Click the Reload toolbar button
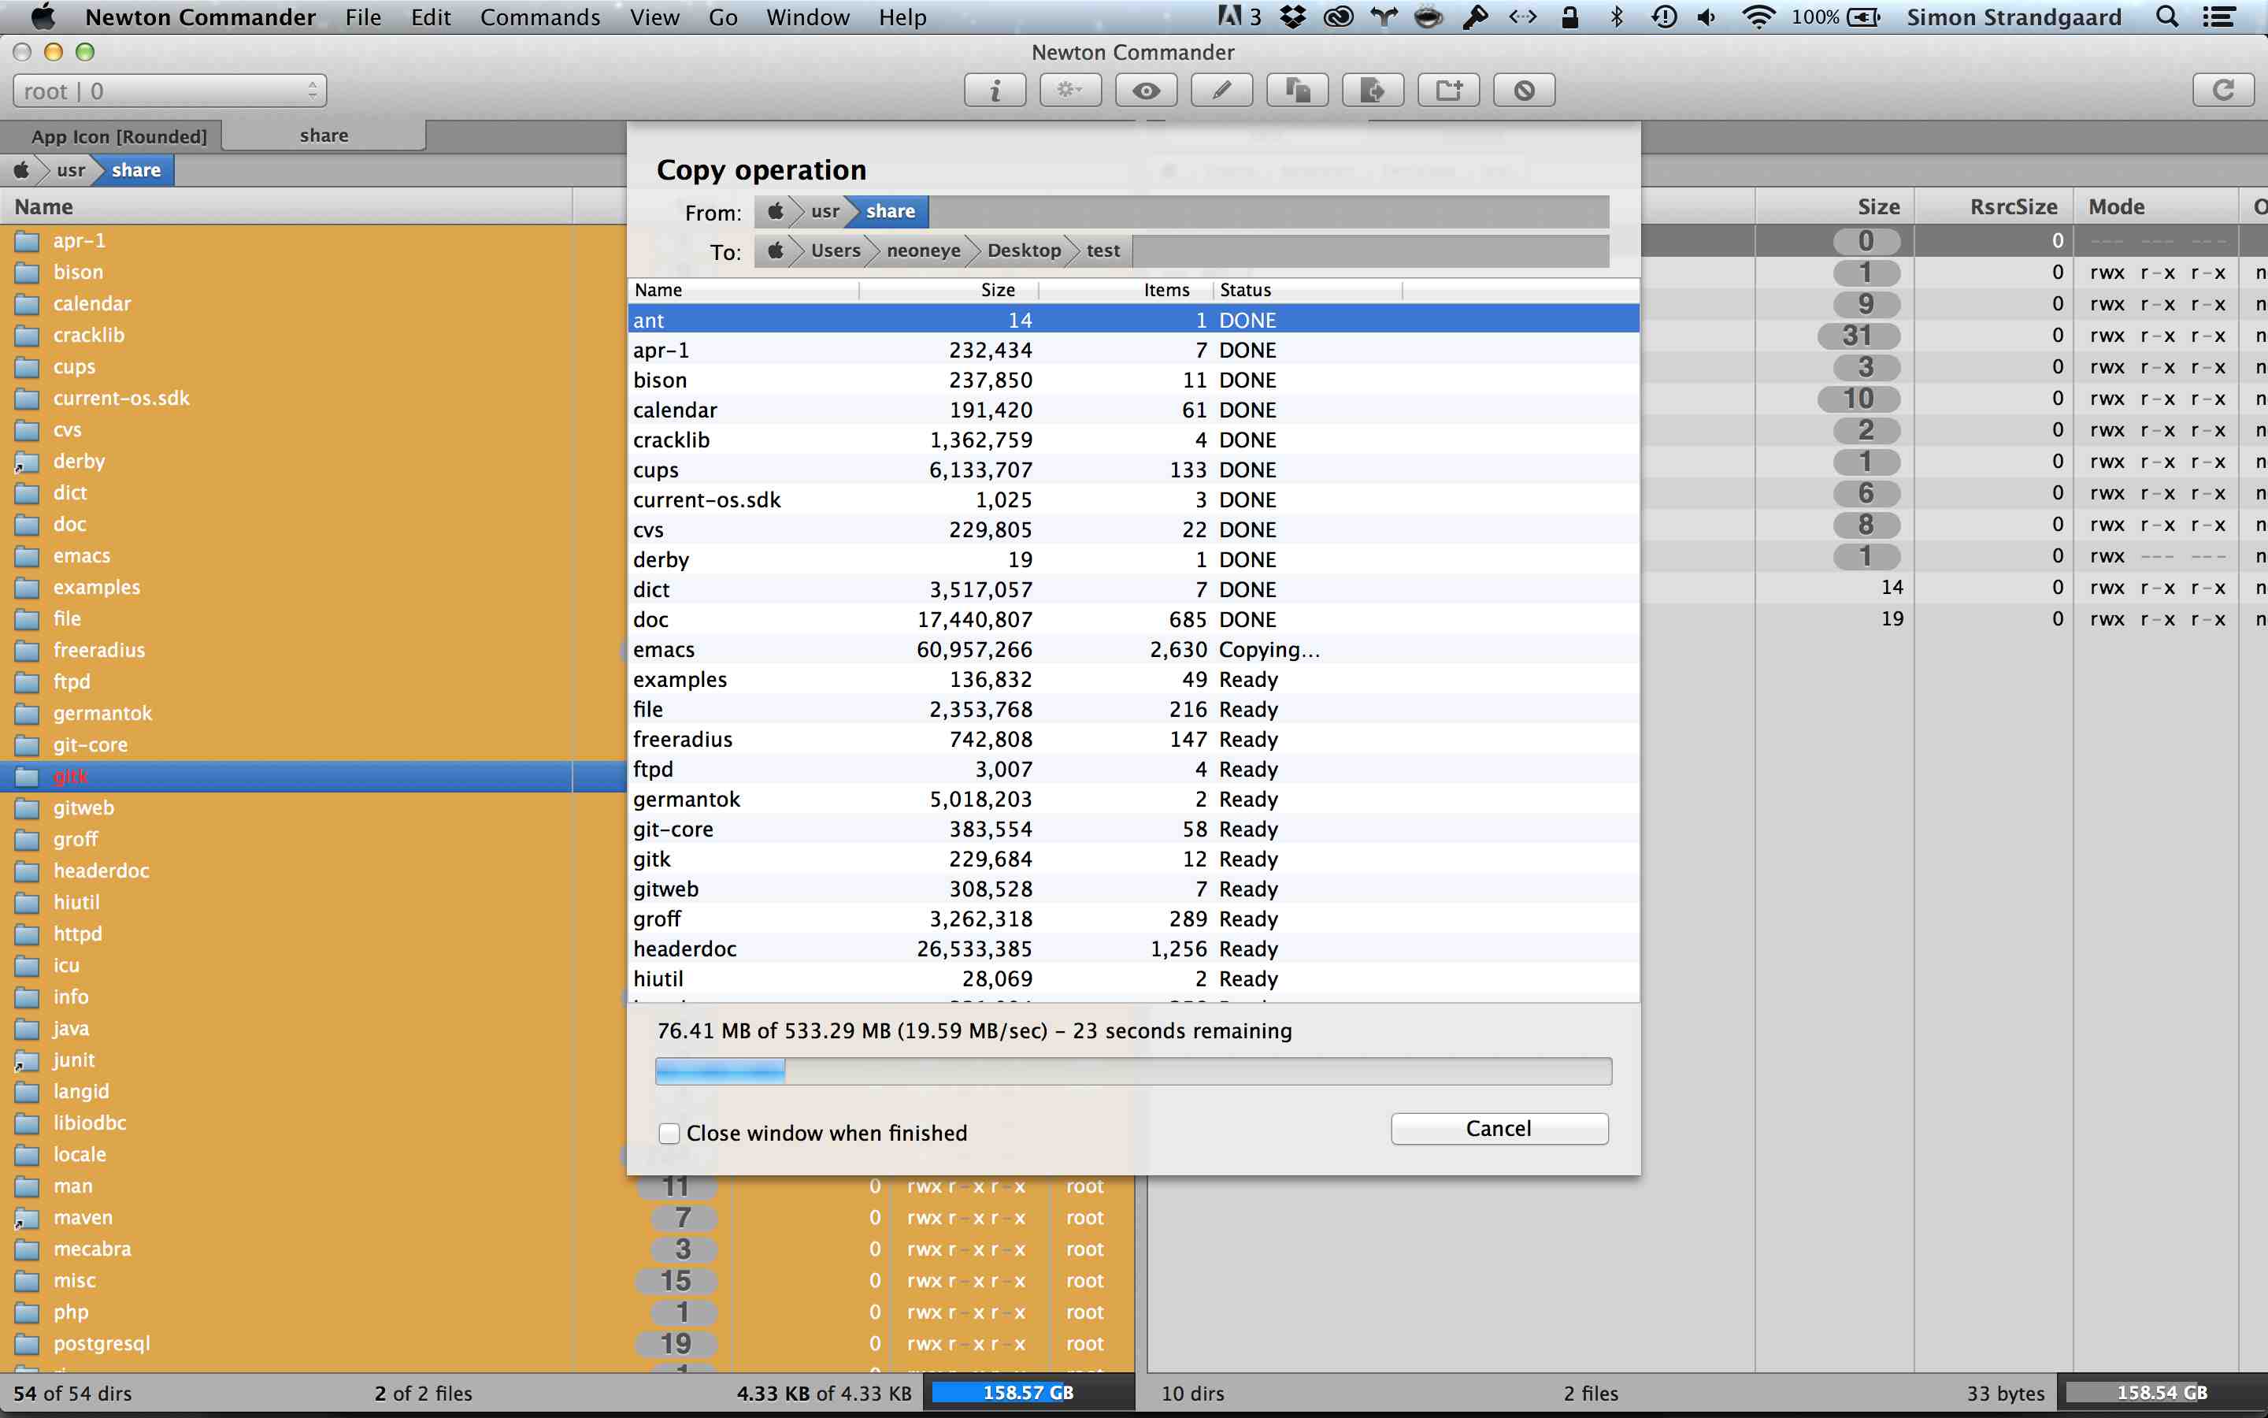The image size is (2268, 1418). [2223, 90]
